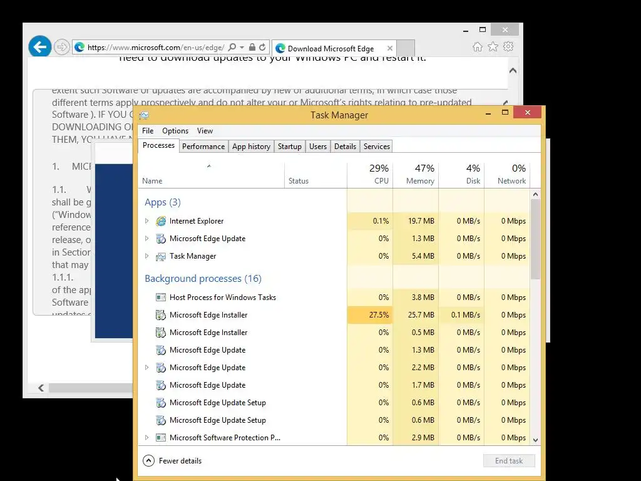Click the Microsoft Software Protection icon
This screenshot has height=481, width=641.
point(161,438)
